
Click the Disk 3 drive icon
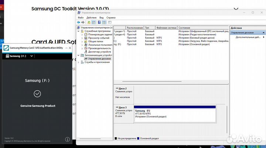(x=117, y=107)
